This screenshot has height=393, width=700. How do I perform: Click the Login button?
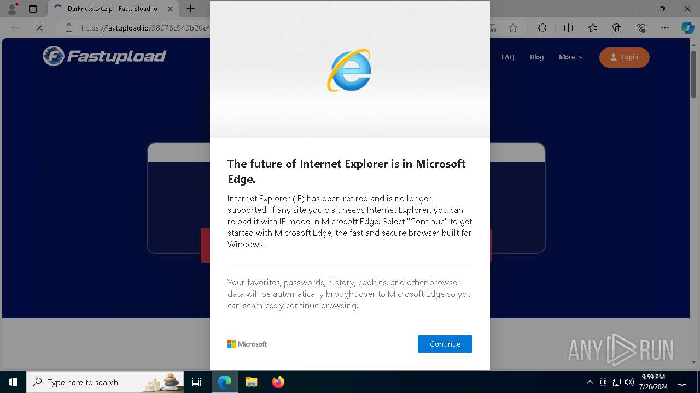[624, 57]
